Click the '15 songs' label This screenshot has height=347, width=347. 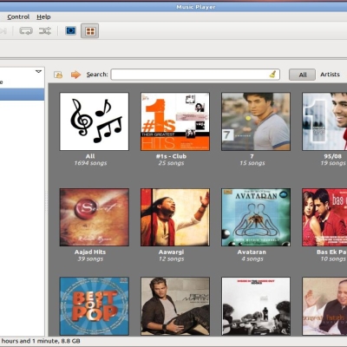tap(252, 163)
